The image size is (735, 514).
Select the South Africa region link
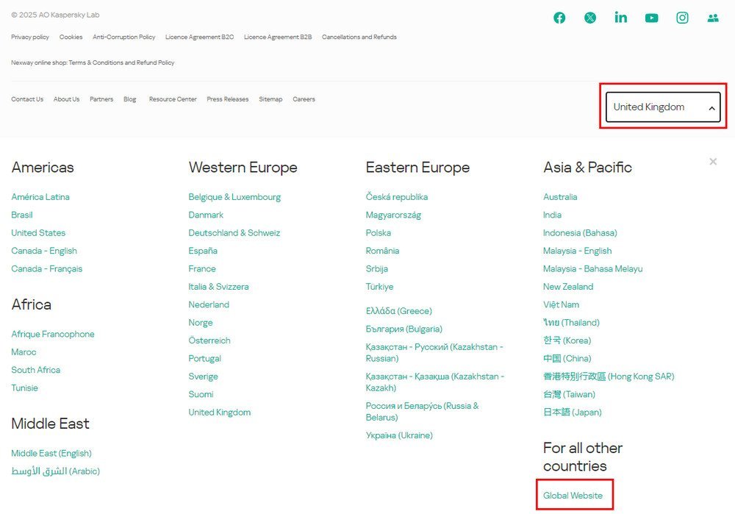point(35,370)
